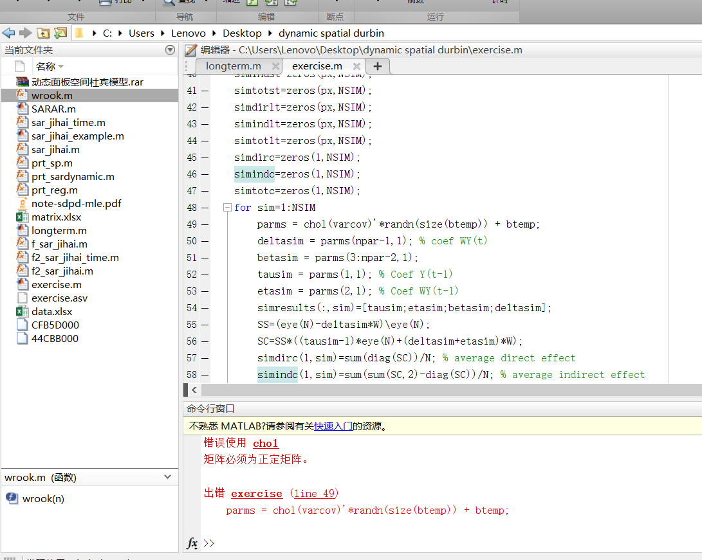Open a new editor tab with plus
This screenshot has width=702, height=560.
tap(377, 66)
